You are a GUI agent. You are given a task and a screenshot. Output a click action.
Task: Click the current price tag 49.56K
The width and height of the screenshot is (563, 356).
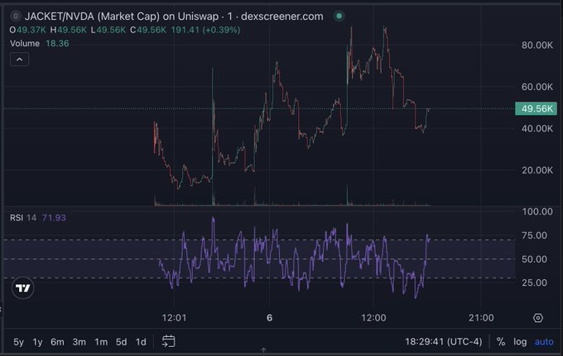pyautogui.click(x=536, y=108)
